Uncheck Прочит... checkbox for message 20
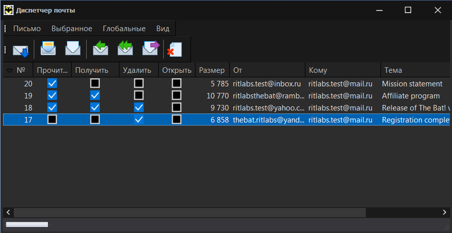The image size is (452, 233). 52,83
